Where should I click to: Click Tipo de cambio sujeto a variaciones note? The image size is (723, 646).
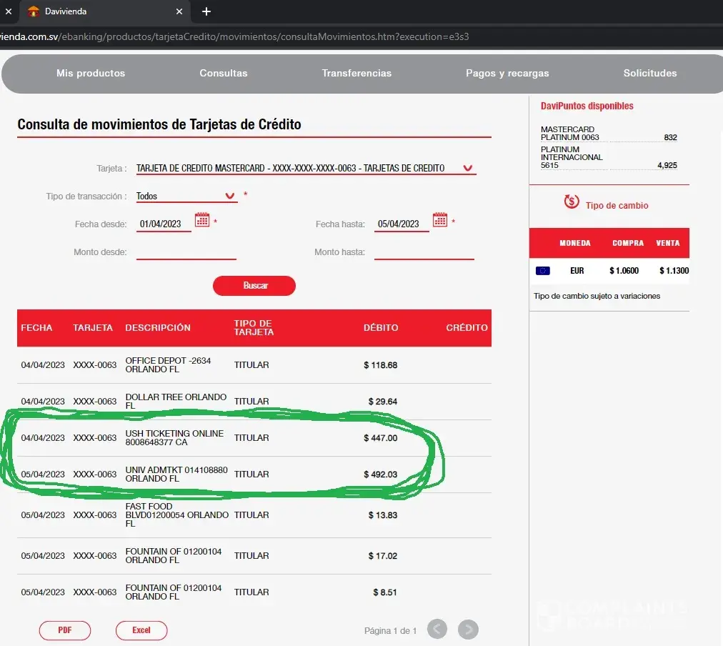click(597, 296)
